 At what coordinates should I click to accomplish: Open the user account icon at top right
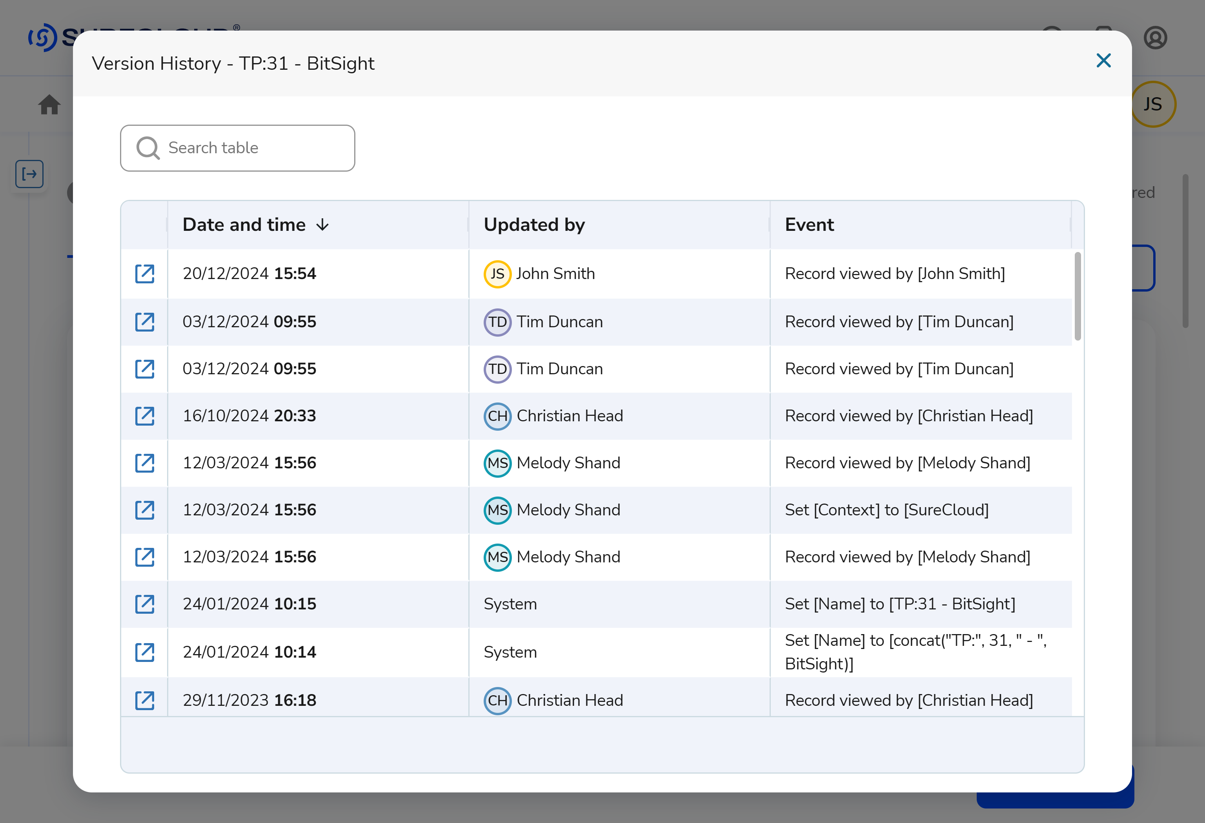(x=1155, y=37)
